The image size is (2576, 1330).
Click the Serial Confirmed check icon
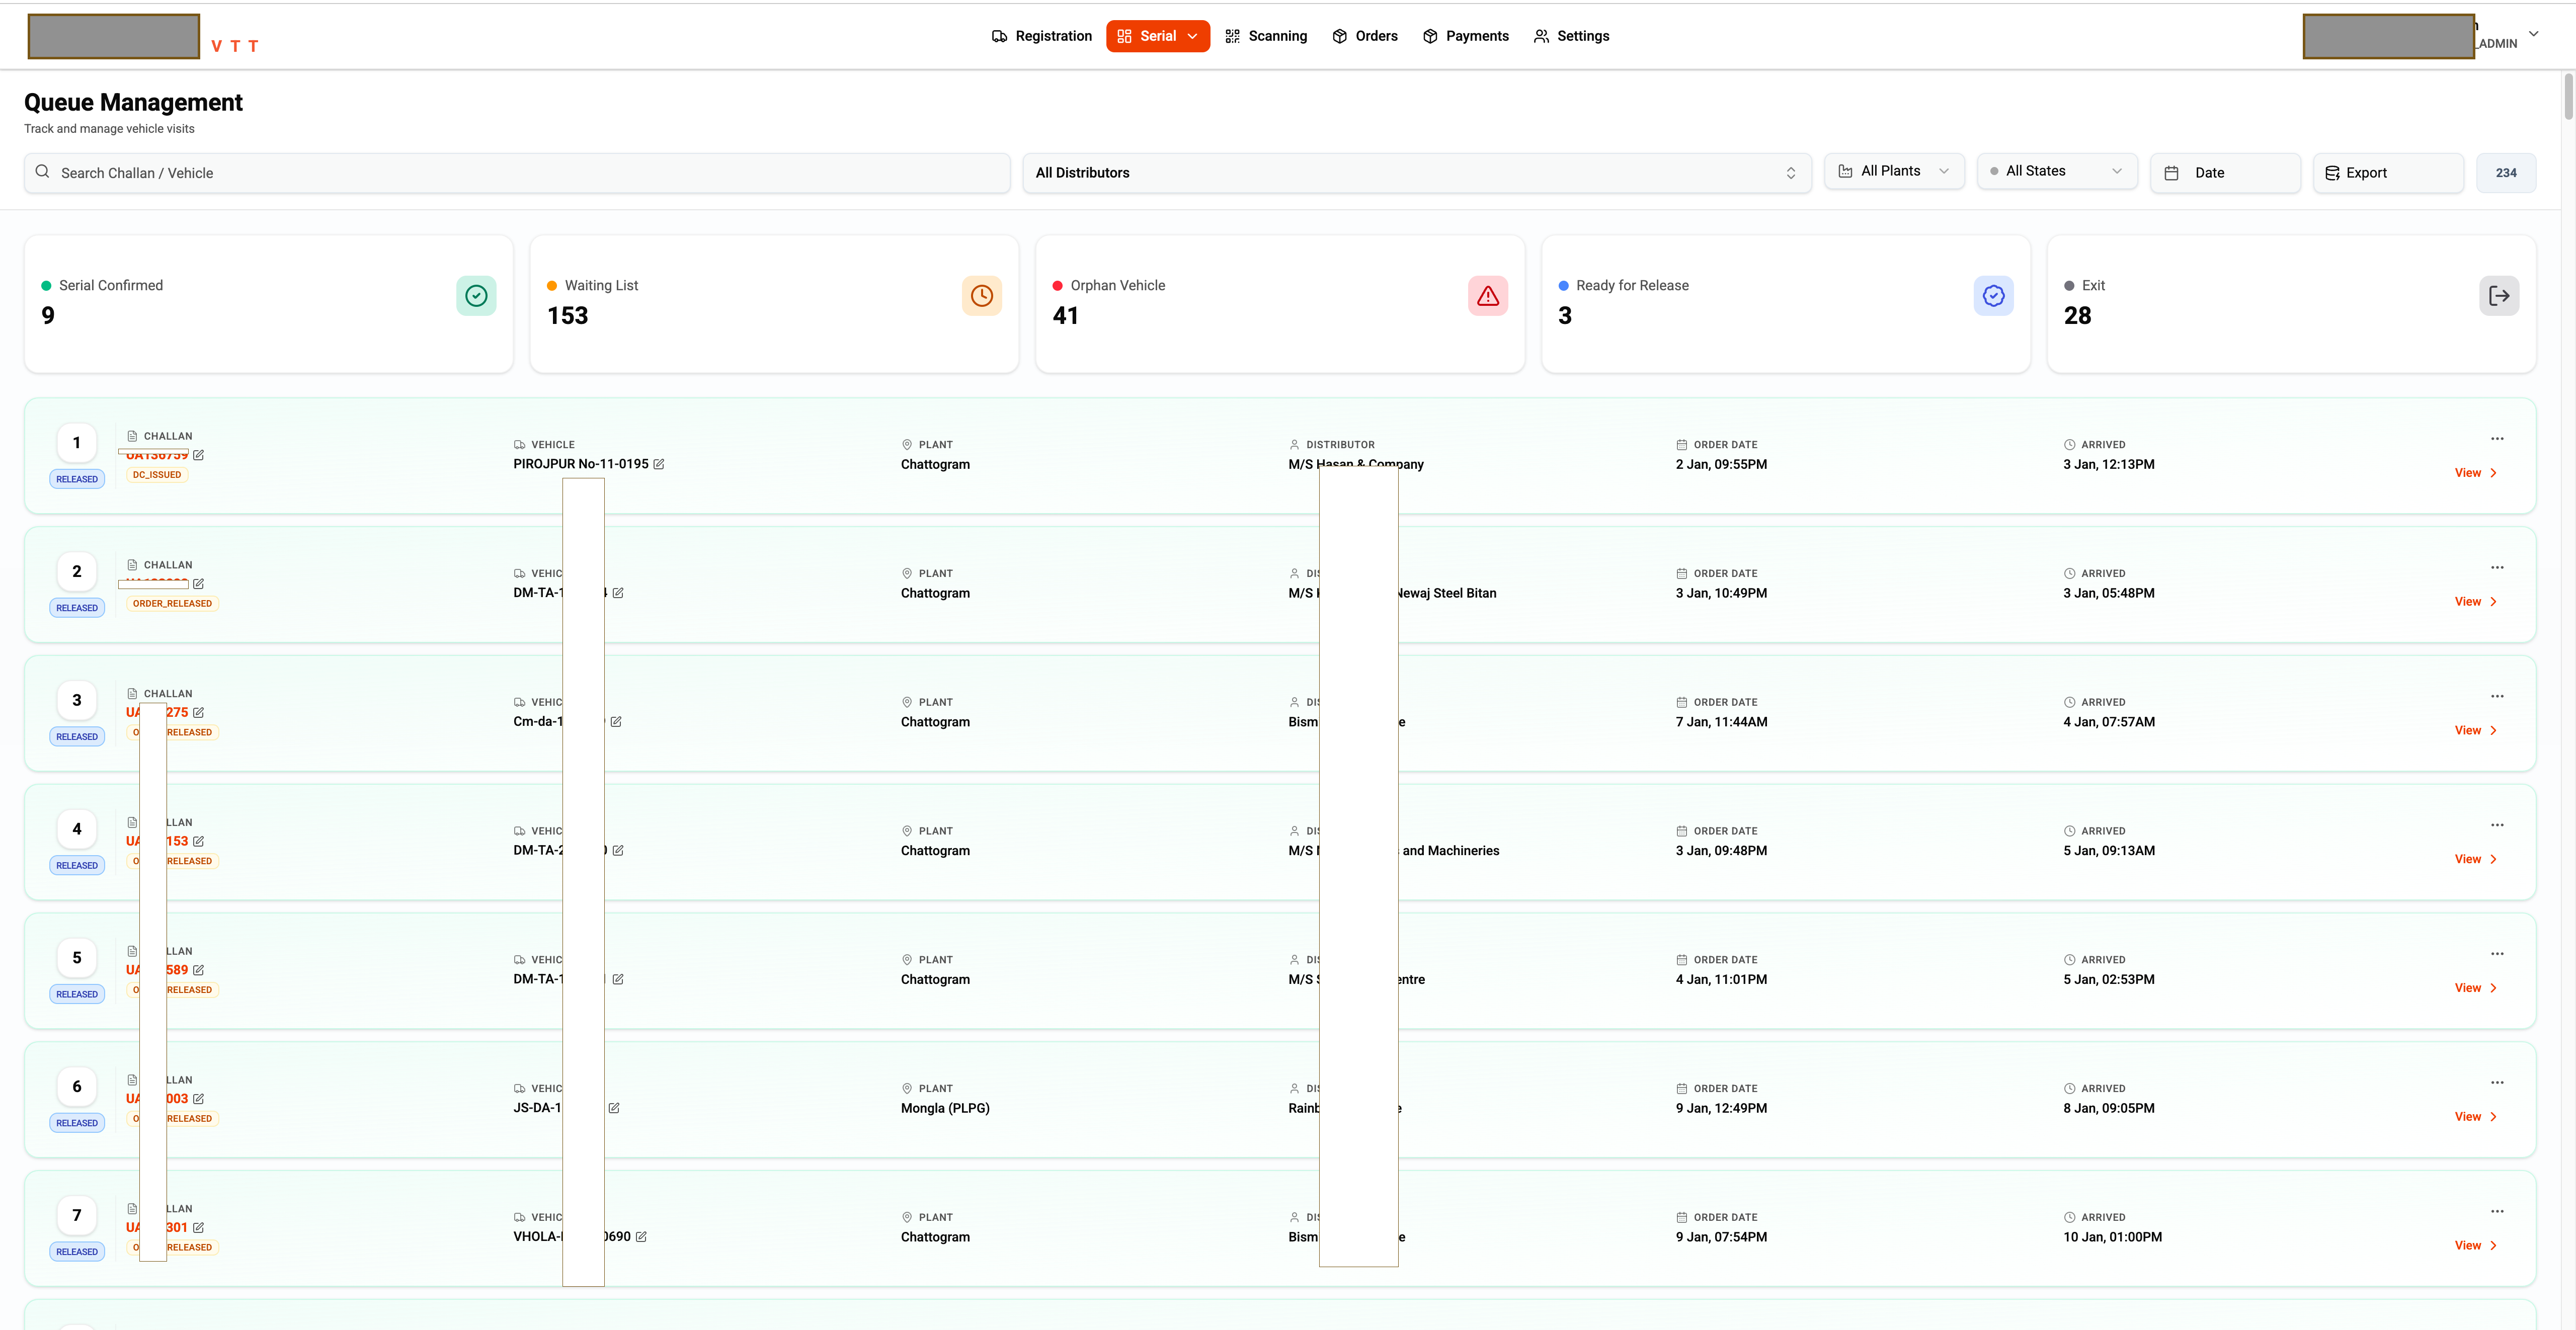476,296
